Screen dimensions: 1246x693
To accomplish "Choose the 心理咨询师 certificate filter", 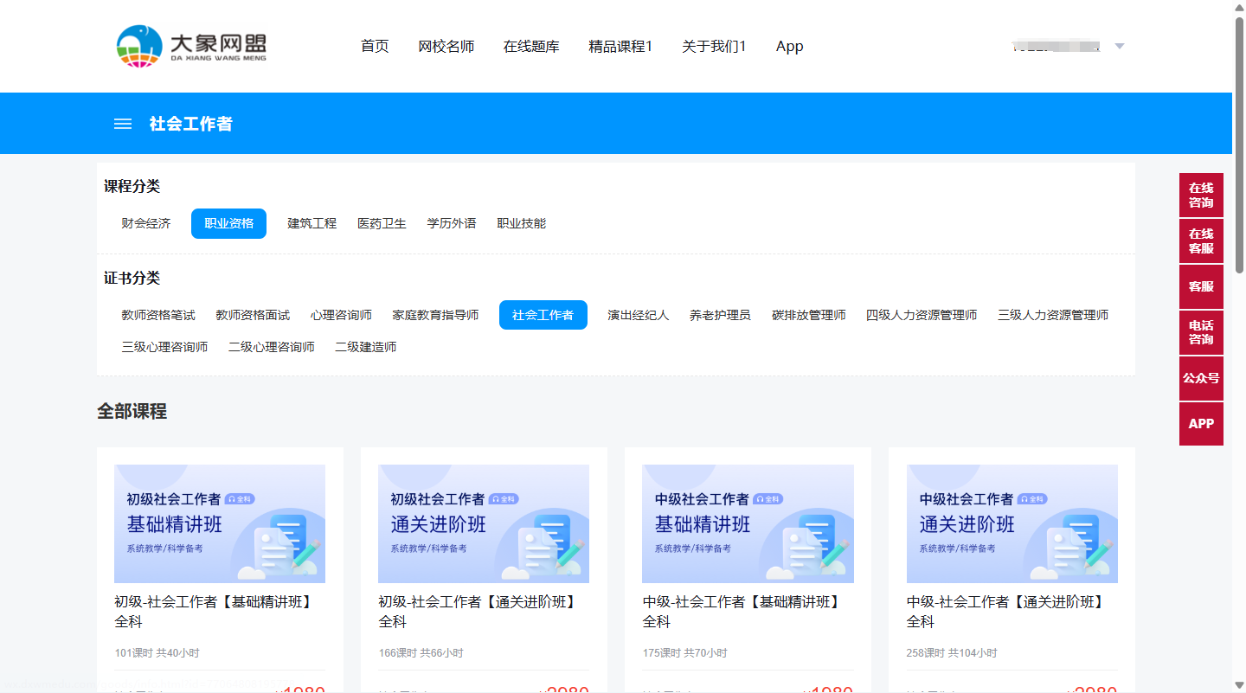I will pyautogui.click(x=341, y=315).
